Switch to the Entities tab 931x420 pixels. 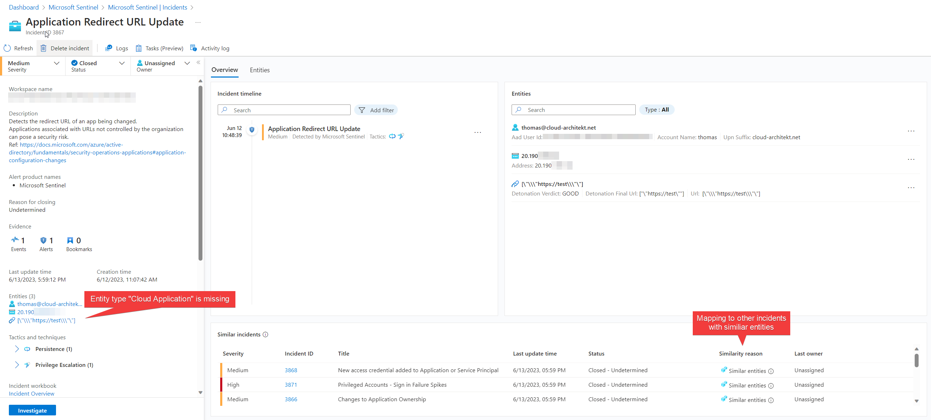[x=260, y=70]
